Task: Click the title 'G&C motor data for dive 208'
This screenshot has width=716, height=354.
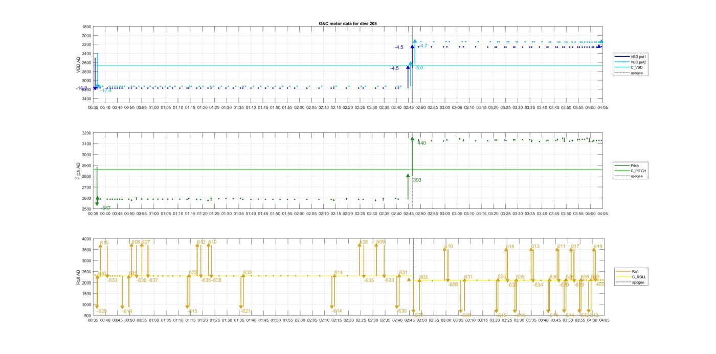Action: tap(348, 23)
